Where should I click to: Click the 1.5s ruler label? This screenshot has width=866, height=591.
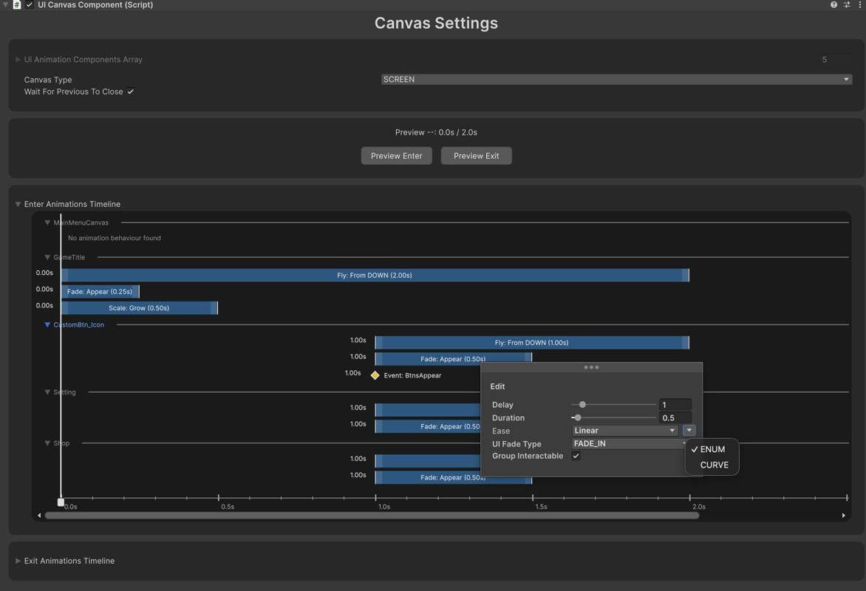click(x=541, y=507)
